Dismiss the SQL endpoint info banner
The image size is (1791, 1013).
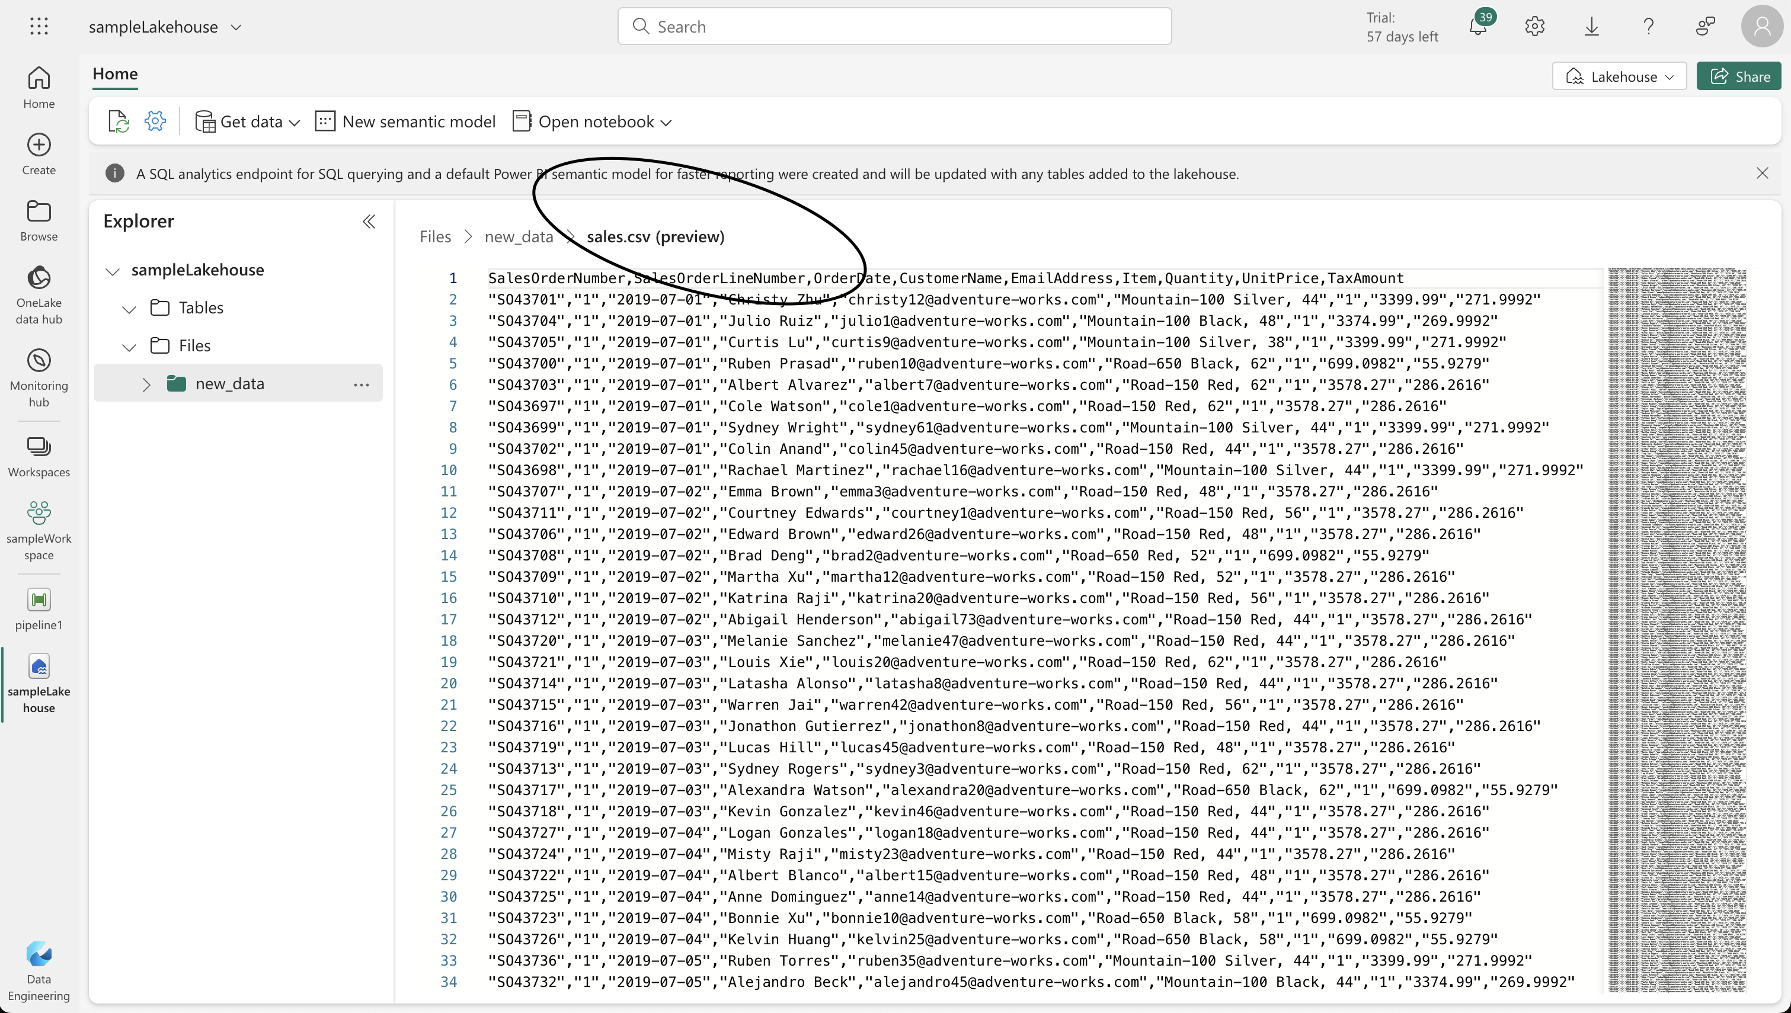(x=1763, y=173)
